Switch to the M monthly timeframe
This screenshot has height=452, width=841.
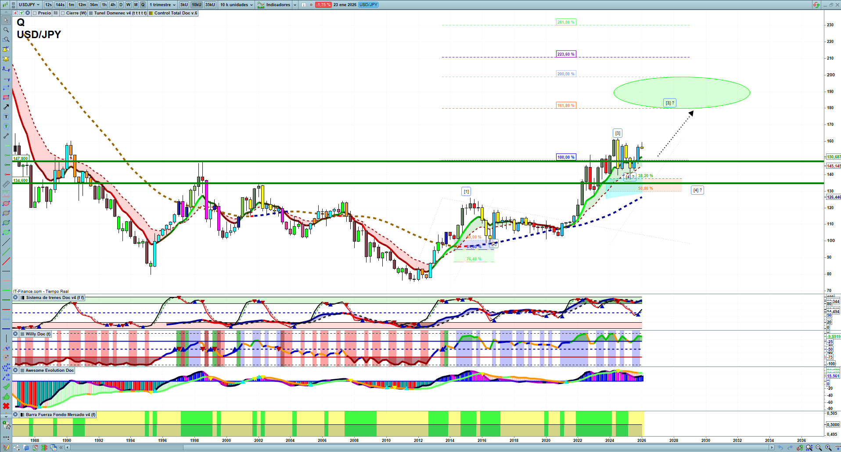136,5
